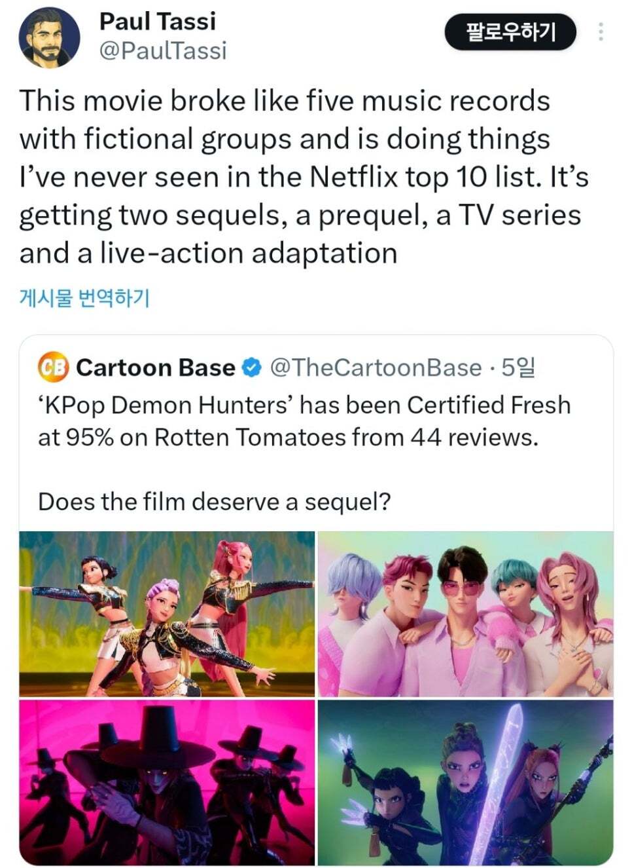Open the three-dot more options menu

[601, 32]
